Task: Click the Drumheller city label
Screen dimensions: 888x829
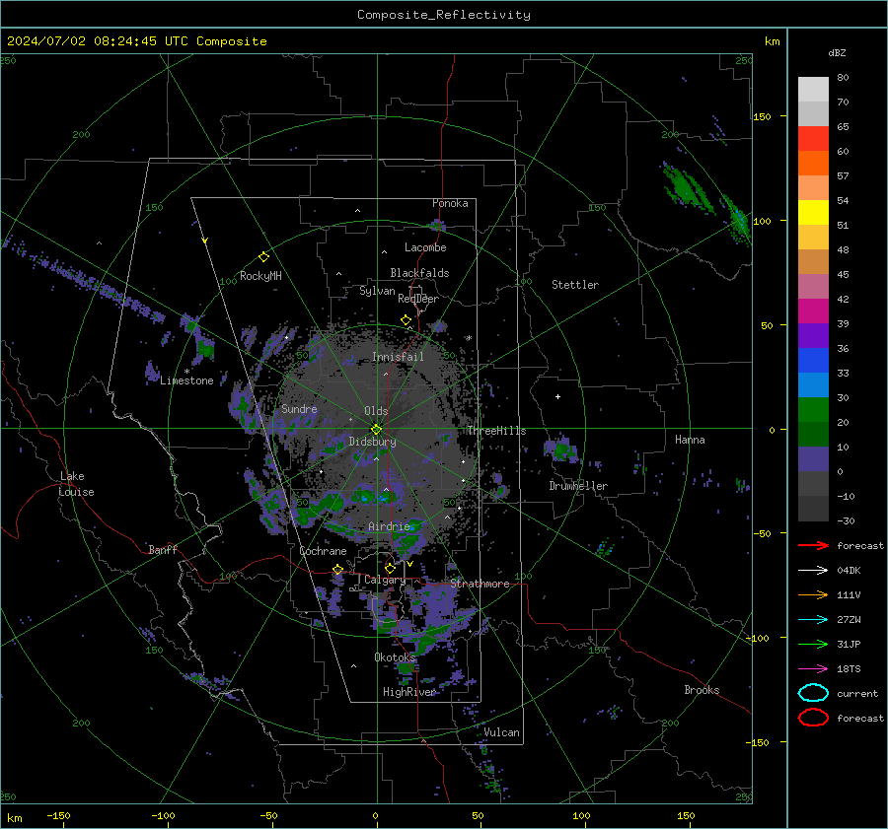Action: [x=578, y=486]
